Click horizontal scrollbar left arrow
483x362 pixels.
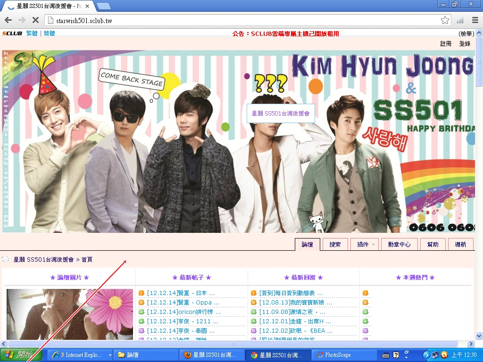[x=4, y=344]
